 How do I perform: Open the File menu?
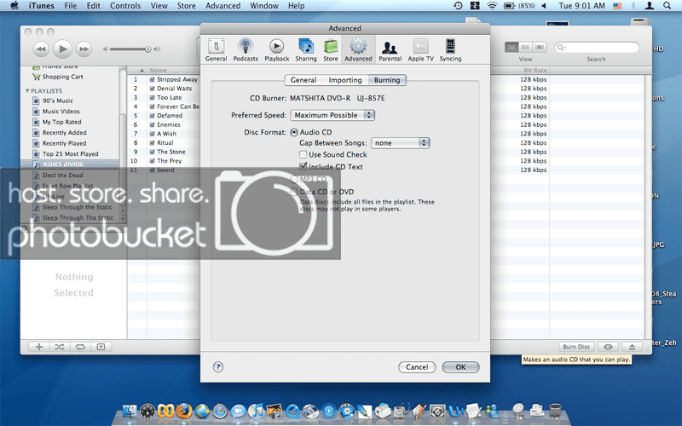click(x=71, y=6)
